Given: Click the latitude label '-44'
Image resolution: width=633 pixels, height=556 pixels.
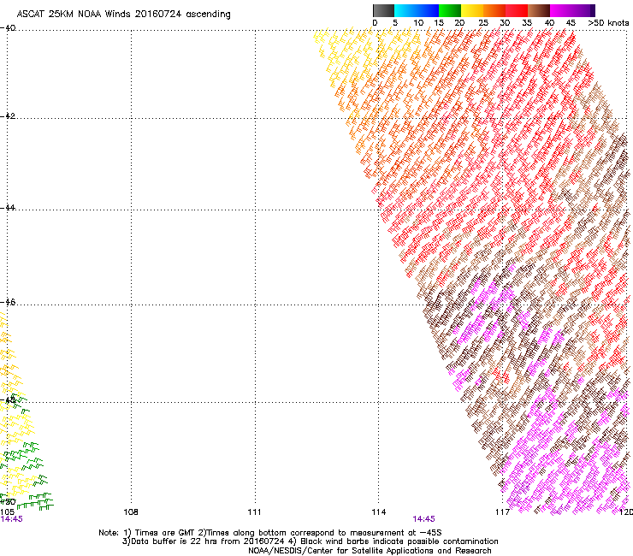Looking at the screenshot, I should (8, 208).
